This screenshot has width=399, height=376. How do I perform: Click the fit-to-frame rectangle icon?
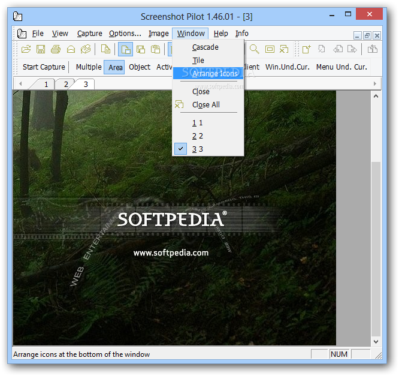(270, 49)
